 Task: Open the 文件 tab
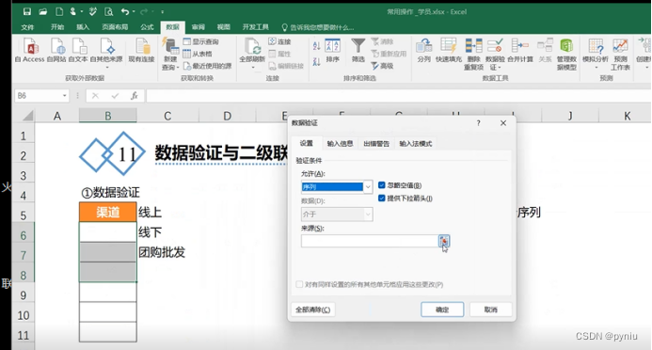pyautogui.click(x=27, y=27)
